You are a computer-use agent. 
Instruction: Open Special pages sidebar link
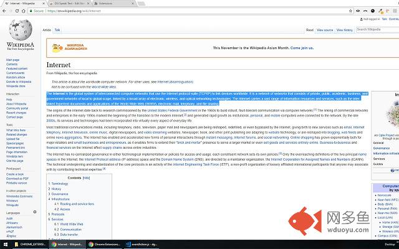click(15, 143)
